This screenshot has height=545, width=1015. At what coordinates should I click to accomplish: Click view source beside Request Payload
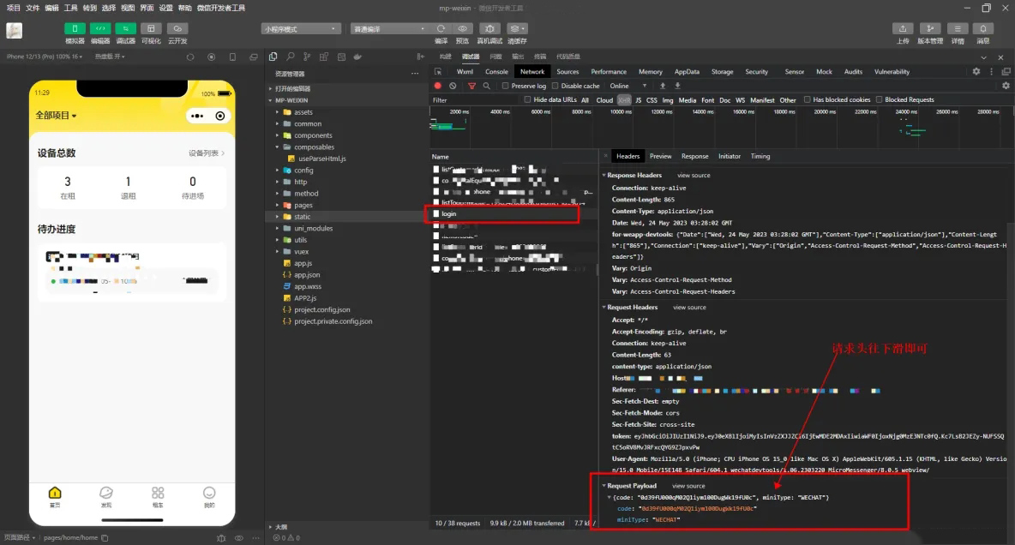688,486
